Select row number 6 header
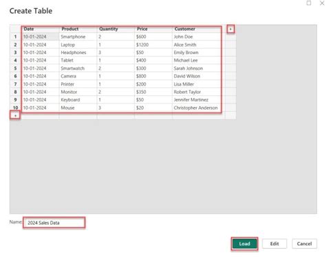326x257 pixels. click(x=15, y=76)
